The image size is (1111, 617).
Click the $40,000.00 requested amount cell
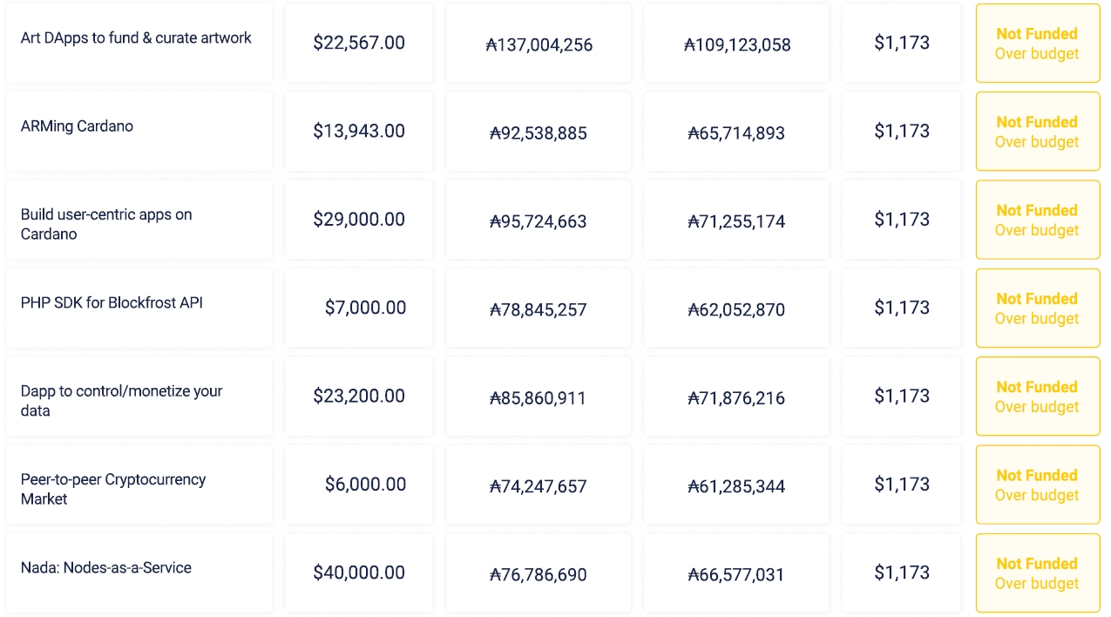click(x=359, y=573)
